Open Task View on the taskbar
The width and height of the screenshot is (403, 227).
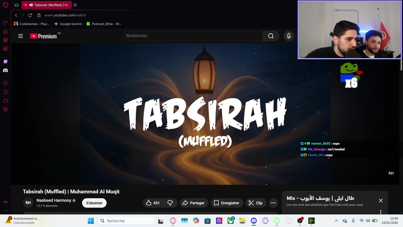(161, 221)
